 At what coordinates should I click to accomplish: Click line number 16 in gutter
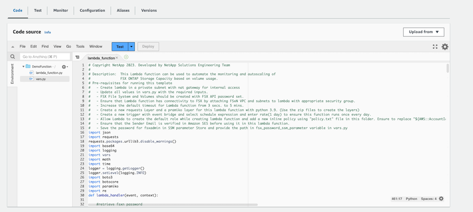coord(82,133)
